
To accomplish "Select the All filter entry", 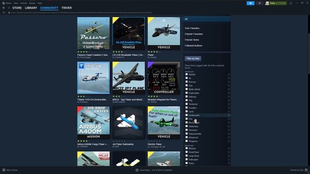I will pos(207,19).
